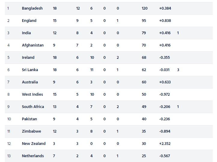Open the Zimbabwe team entry
The width and height of the screenshot is (217, 162).
(32, 131)
